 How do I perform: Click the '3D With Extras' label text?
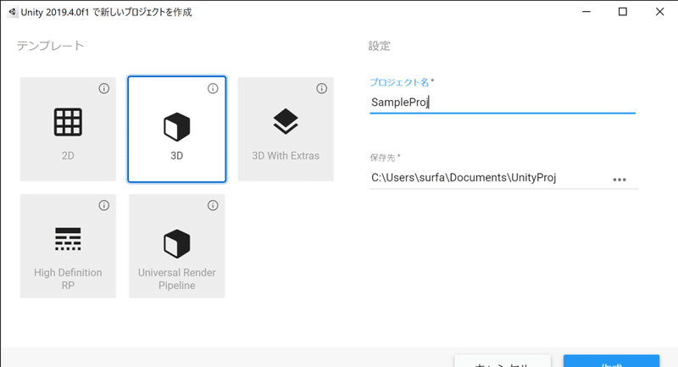[286, 156]
